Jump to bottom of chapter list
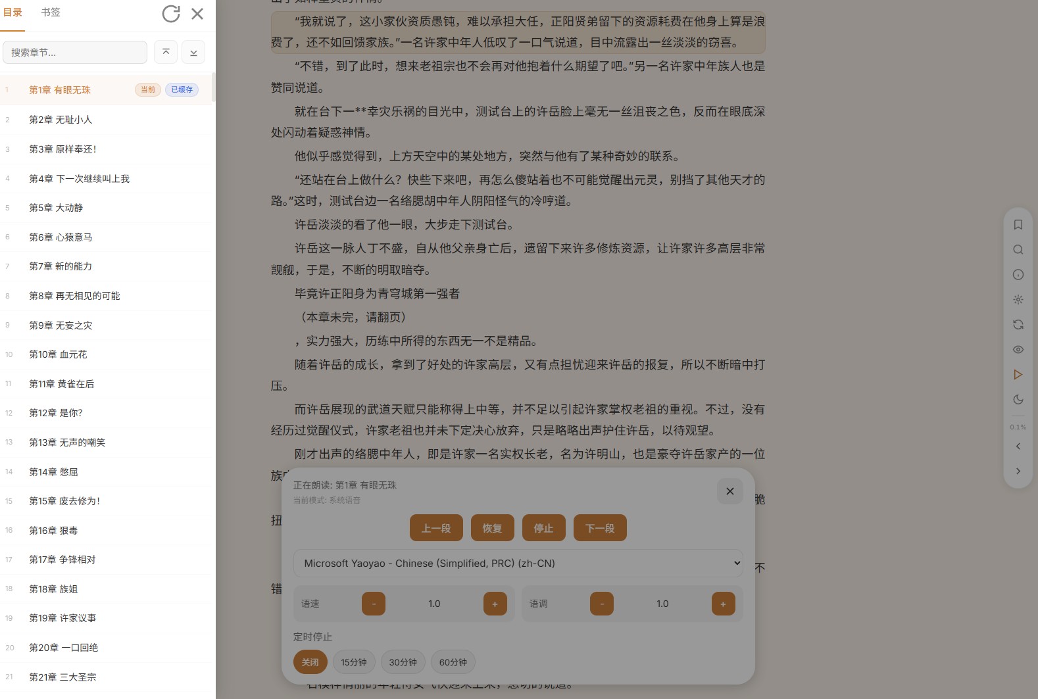 pos(193,52)
